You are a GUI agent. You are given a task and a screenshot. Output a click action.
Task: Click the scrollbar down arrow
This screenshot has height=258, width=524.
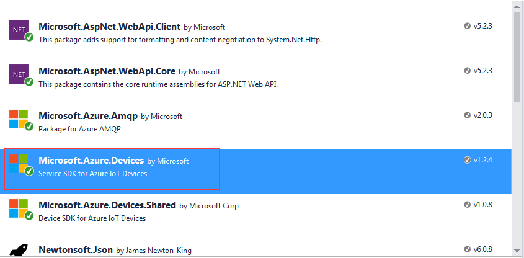[x=517, y=251]
